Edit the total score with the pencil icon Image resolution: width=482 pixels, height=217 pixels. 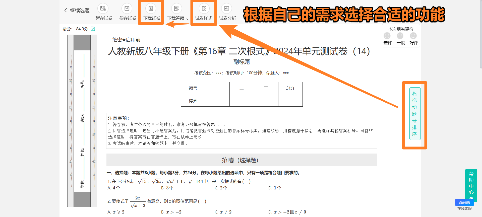(x=93, y=29)
